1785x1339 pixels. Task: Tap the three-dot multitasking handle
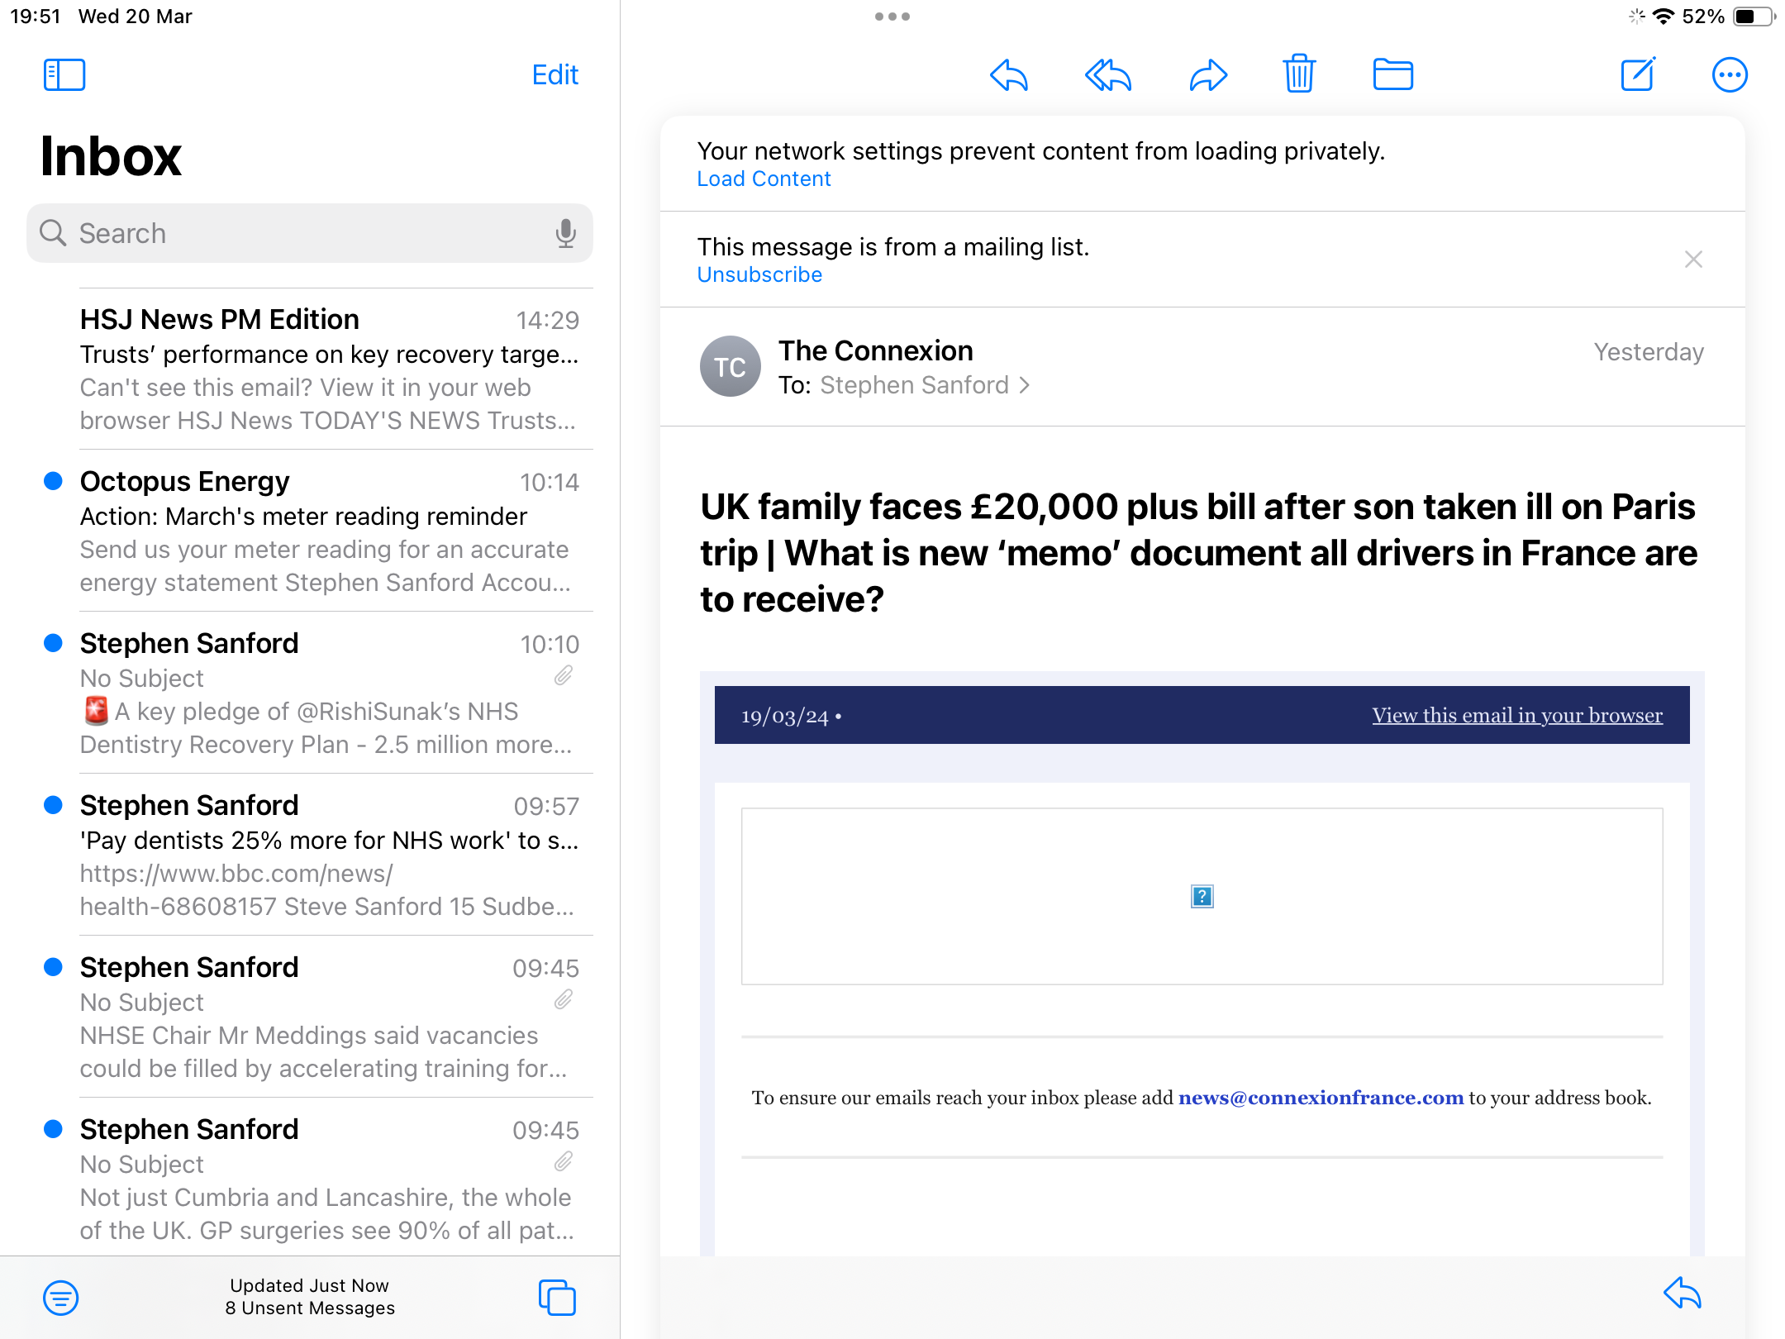[892, 17]
